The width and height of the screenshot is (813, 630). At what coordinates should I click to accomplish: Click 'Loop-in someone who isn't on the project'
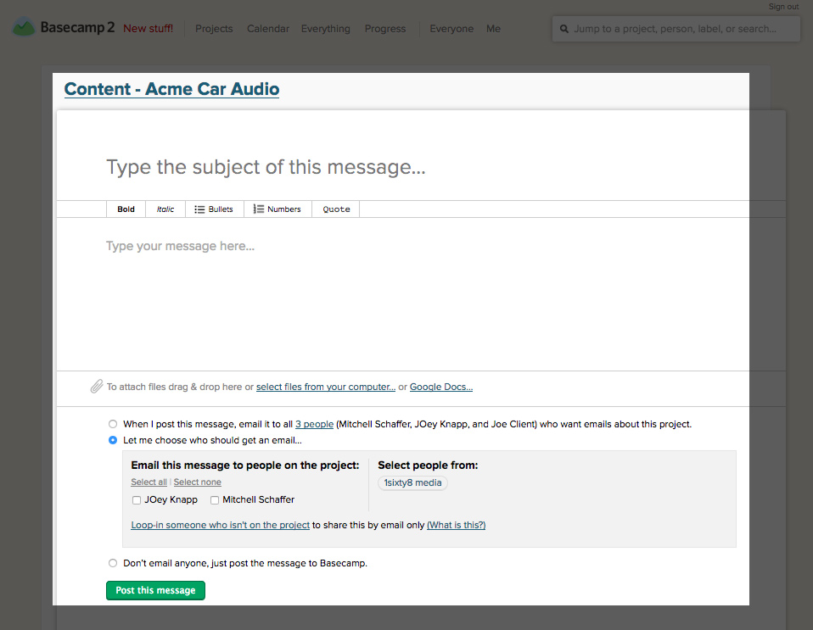[x=221, y=525]
